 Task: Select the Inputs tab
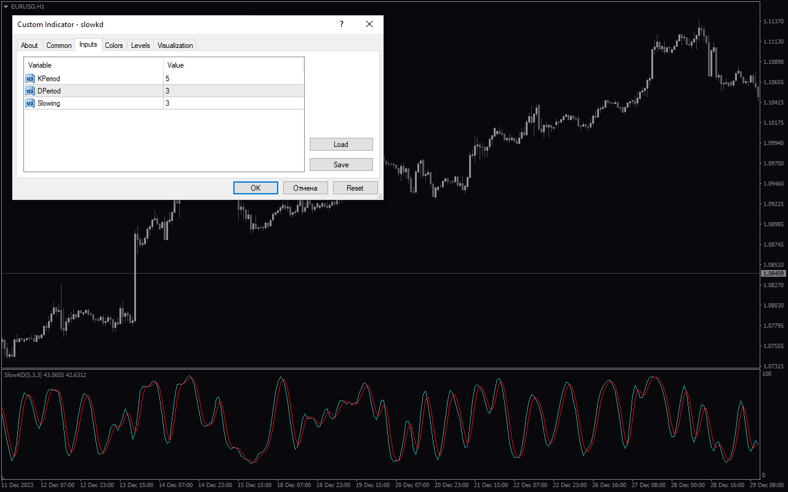[x=88, y=44]
